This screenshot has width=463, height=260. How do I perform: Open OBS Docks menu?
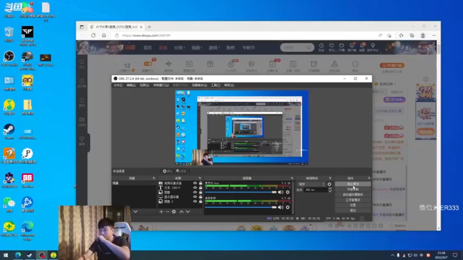coord(161,85)
